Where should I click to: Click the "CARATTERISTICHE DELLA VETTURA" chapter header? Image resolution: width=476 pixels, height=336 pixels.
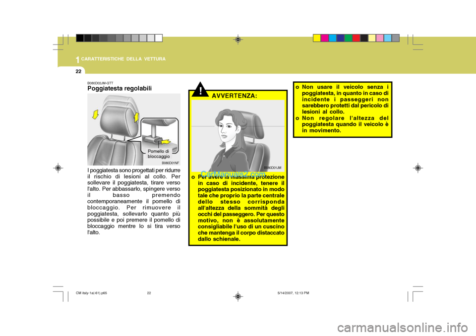coord(123,59)
